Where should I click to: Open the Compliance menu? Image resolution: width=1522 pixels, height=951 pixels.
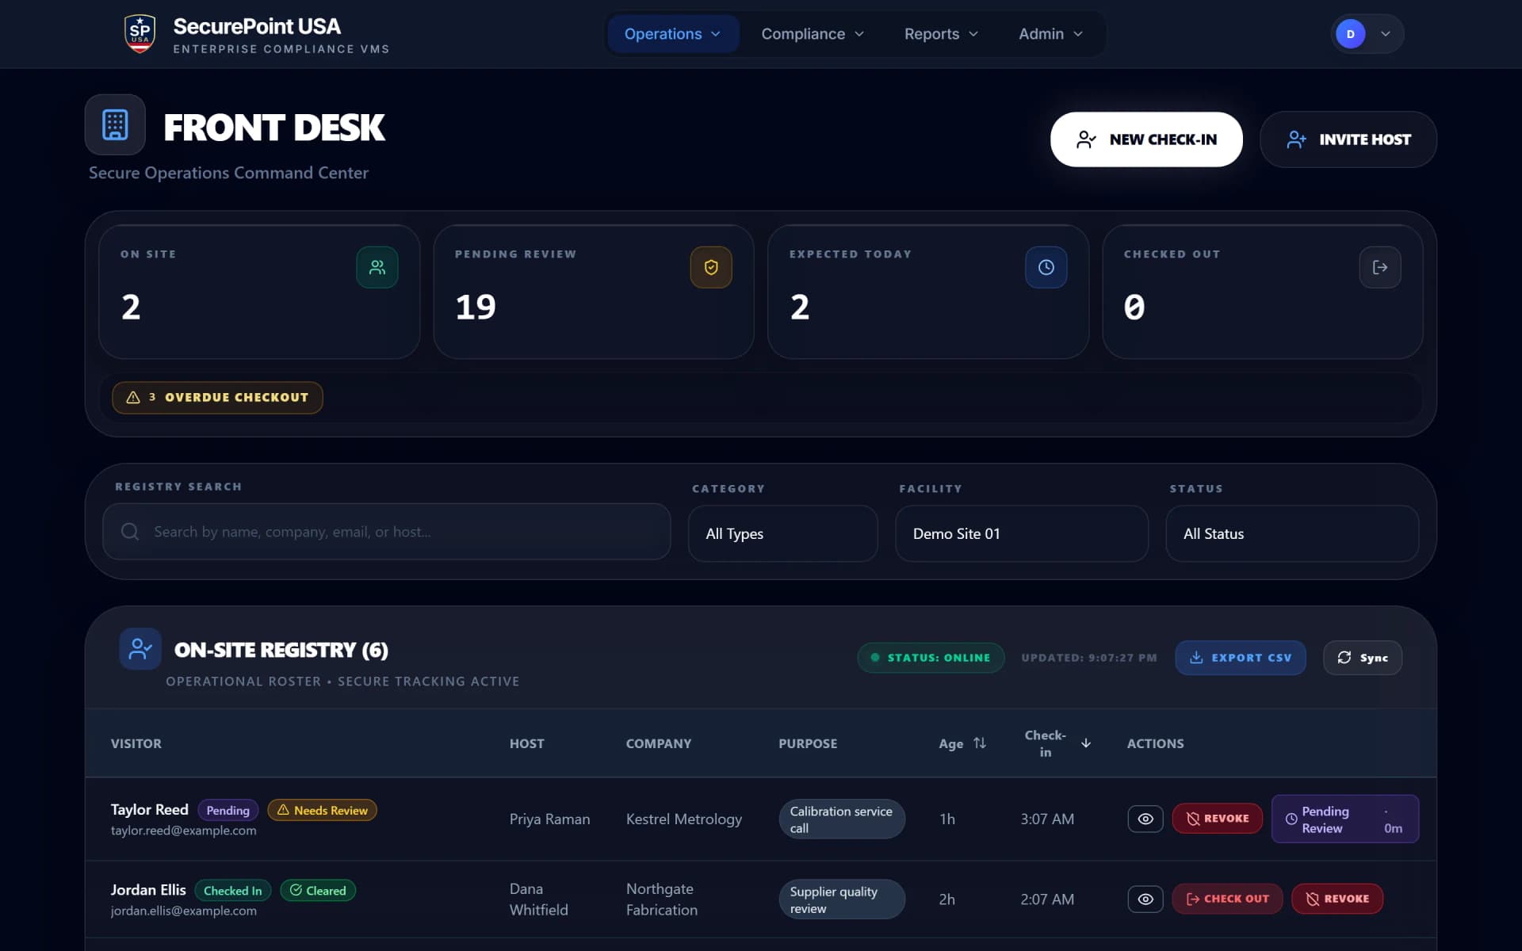click(813, 34)
